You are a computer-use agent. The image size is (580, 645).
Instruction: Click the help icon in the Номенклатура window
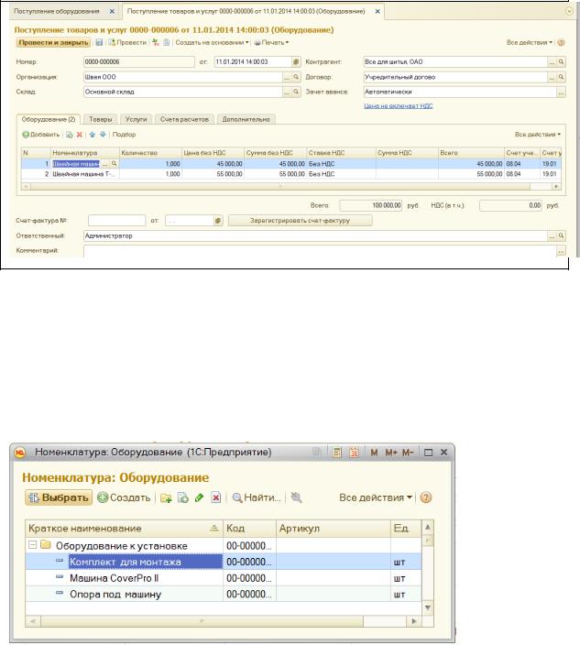click(426, 497)
